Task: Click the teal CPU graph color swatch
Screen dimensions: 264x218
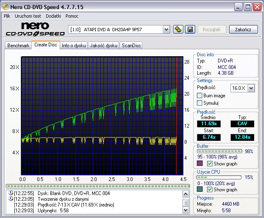Action: click(200, 189)
